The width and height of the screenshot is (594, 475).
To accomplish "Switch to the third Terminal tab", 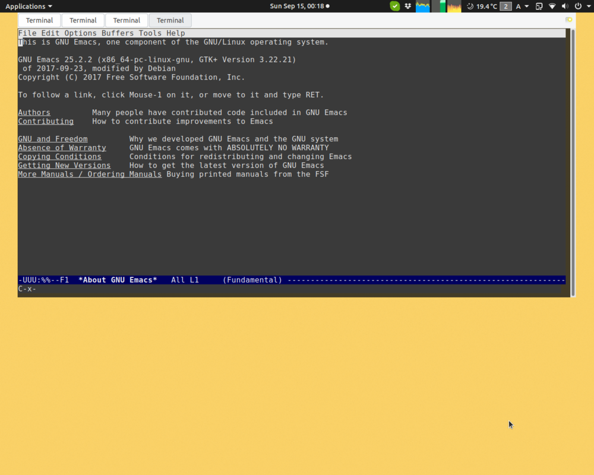I will point(127,20).
